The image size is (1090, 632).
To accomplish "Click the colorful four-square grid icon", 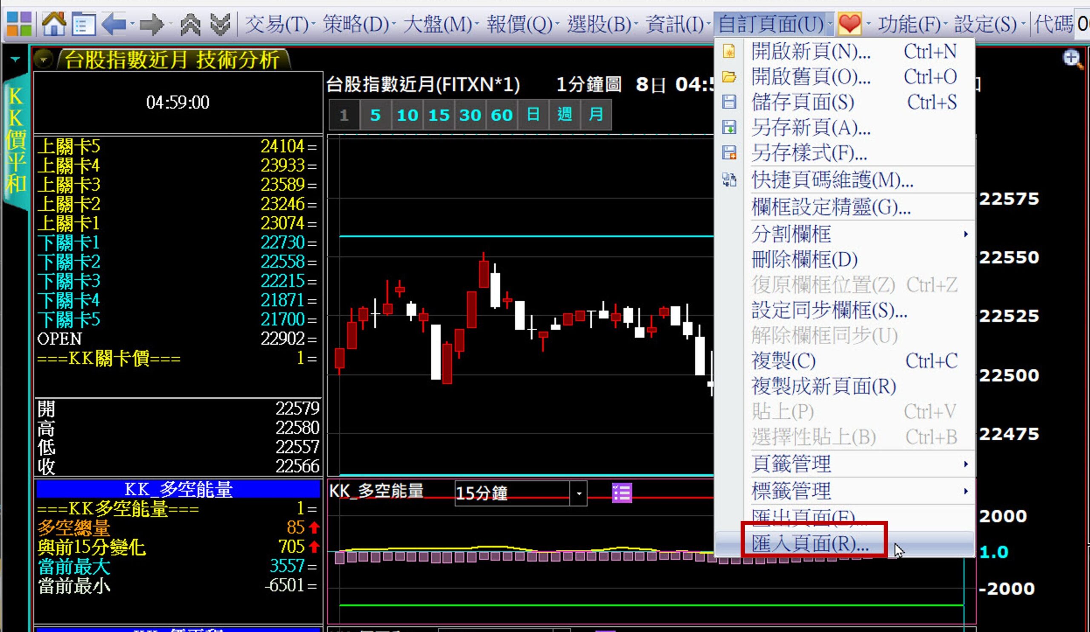I will tap(20, 24).
